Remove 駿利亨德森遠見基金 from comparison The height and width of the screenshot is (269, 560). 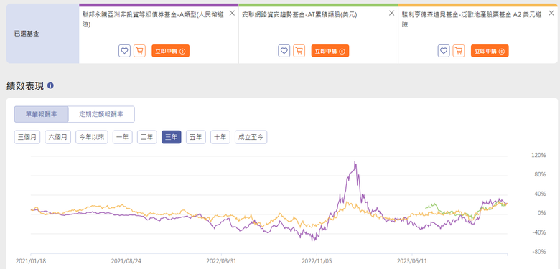[551, 13]
